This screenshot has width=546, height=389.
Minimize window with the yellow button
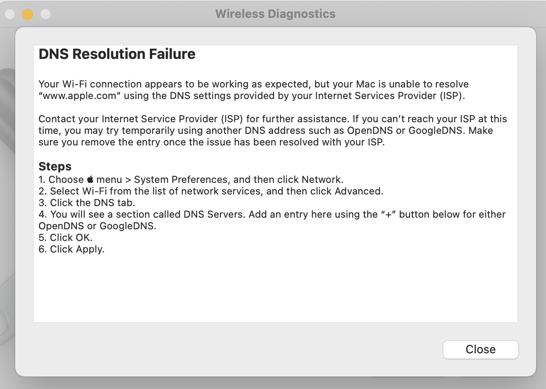[x=28, y=14]
